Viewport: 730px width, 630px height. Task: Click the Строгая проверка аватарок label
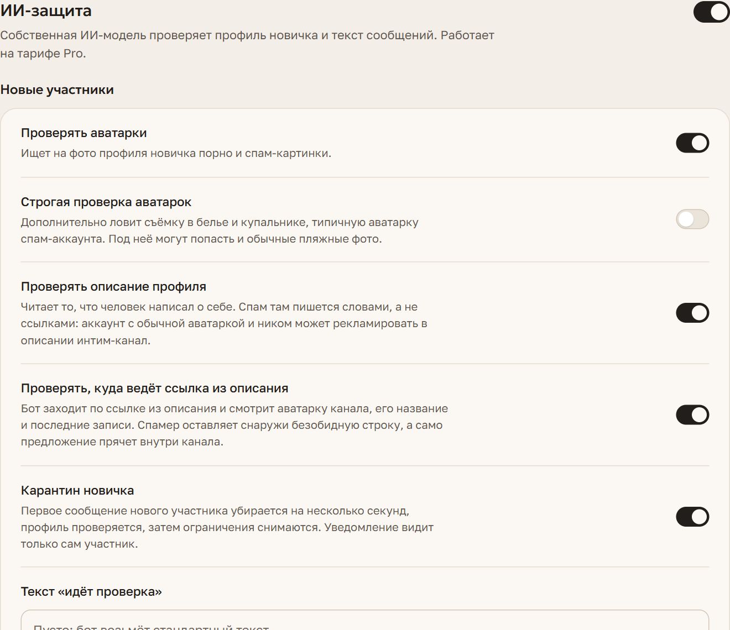tap(106, 202)
